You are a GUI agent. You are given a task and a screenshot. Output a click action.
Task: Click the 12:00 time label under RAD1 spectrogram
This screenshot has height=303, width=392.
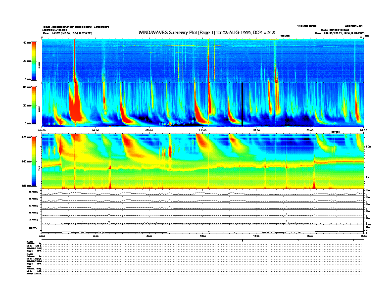203,130
